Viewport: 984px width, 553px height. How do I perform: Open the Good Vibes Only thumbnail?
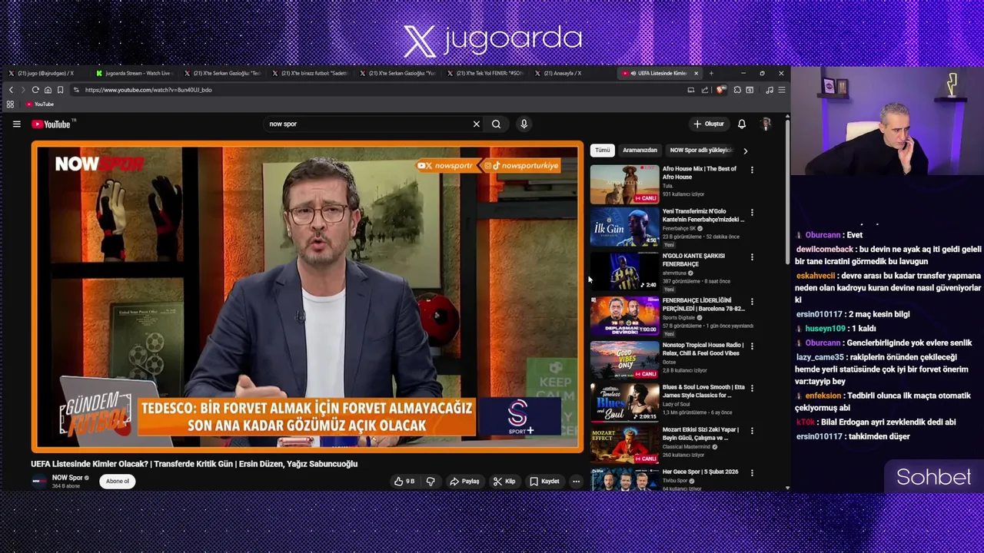click(x=624, y=359)
